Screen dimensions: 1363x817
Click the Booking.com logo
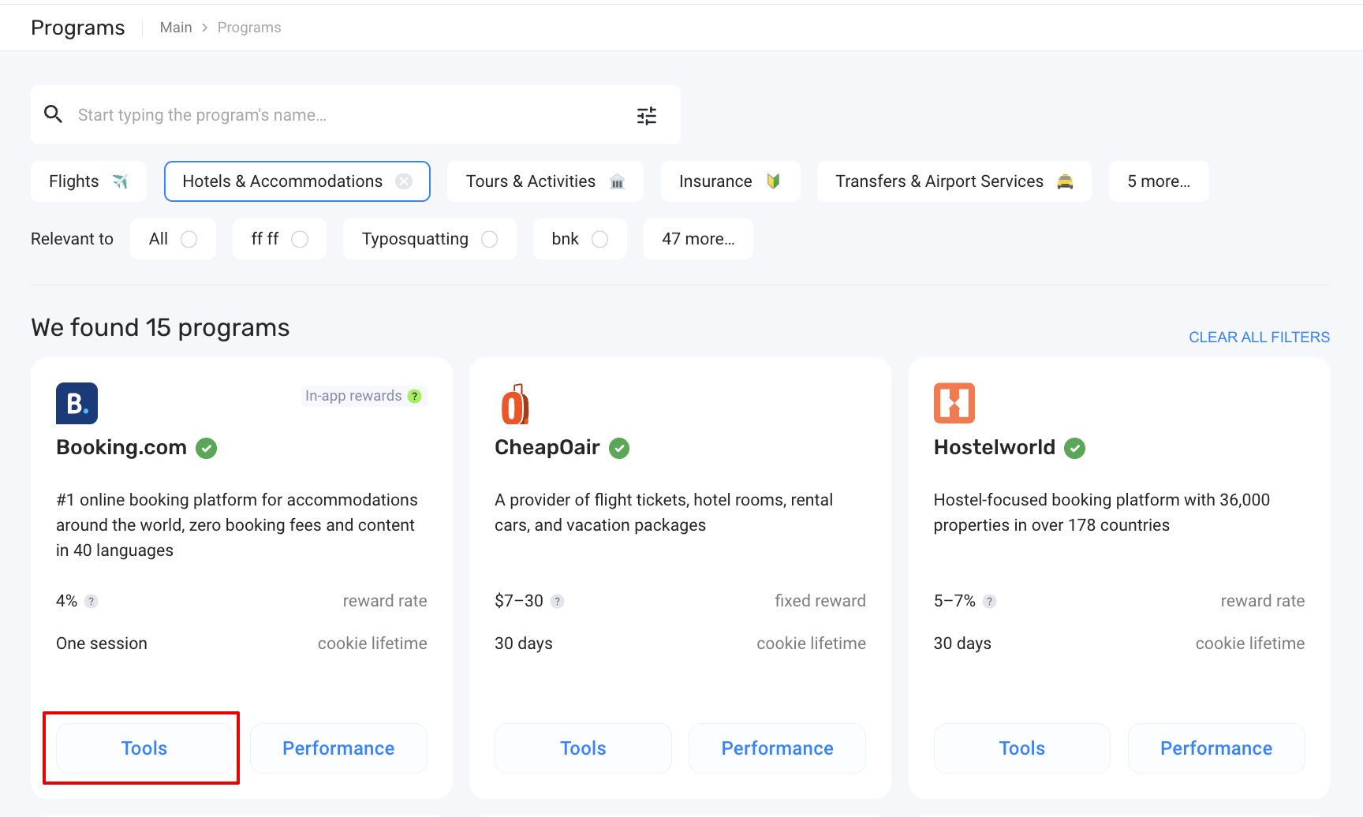tap(77, 403)
